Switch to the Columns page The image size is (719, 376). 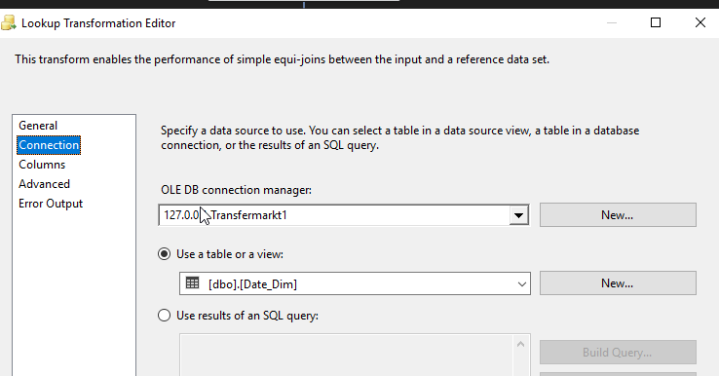pos(42,165)
